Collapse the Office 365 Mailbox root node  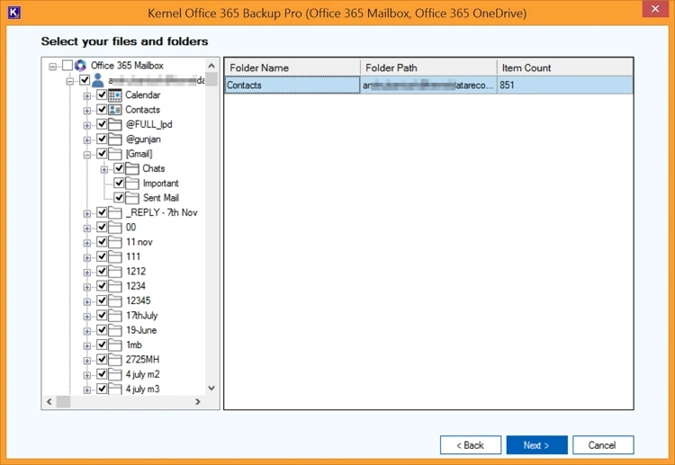click(52, 67)
